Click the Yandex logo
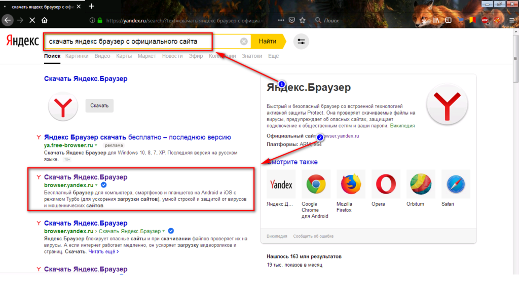Viewport: 519px width, 292px height. click(22, 41)
